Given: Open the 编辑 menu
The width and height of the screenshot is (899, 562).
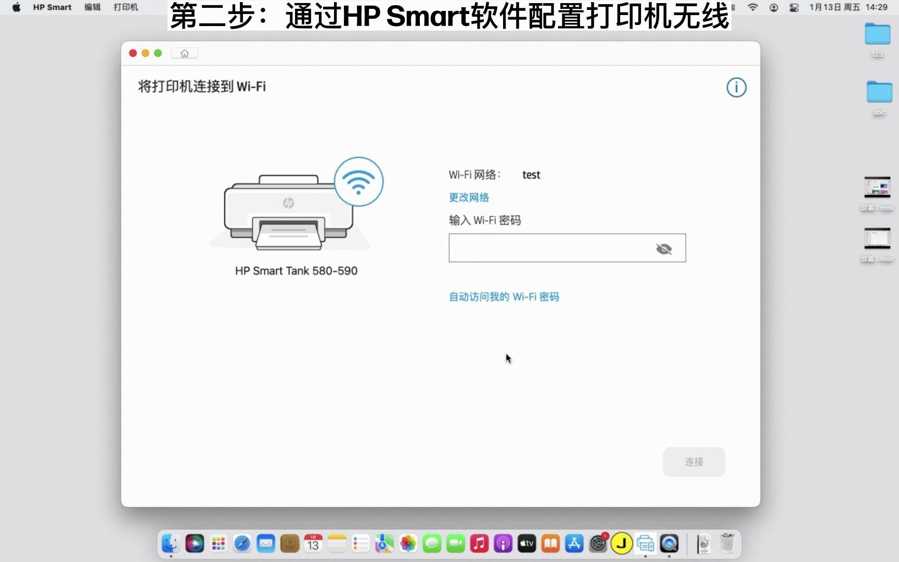Looking at the screenshot, I should click(x=93, y=7).
